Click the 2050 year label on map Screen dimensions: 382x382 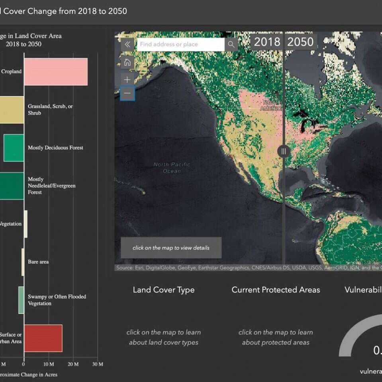point(300,42)
